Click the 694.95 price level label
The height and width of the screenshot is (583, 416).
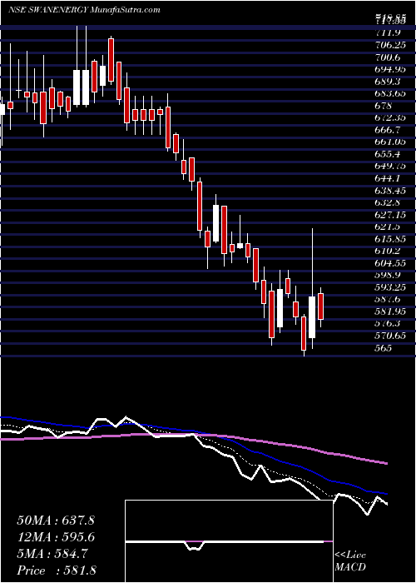tap(392, 70)
